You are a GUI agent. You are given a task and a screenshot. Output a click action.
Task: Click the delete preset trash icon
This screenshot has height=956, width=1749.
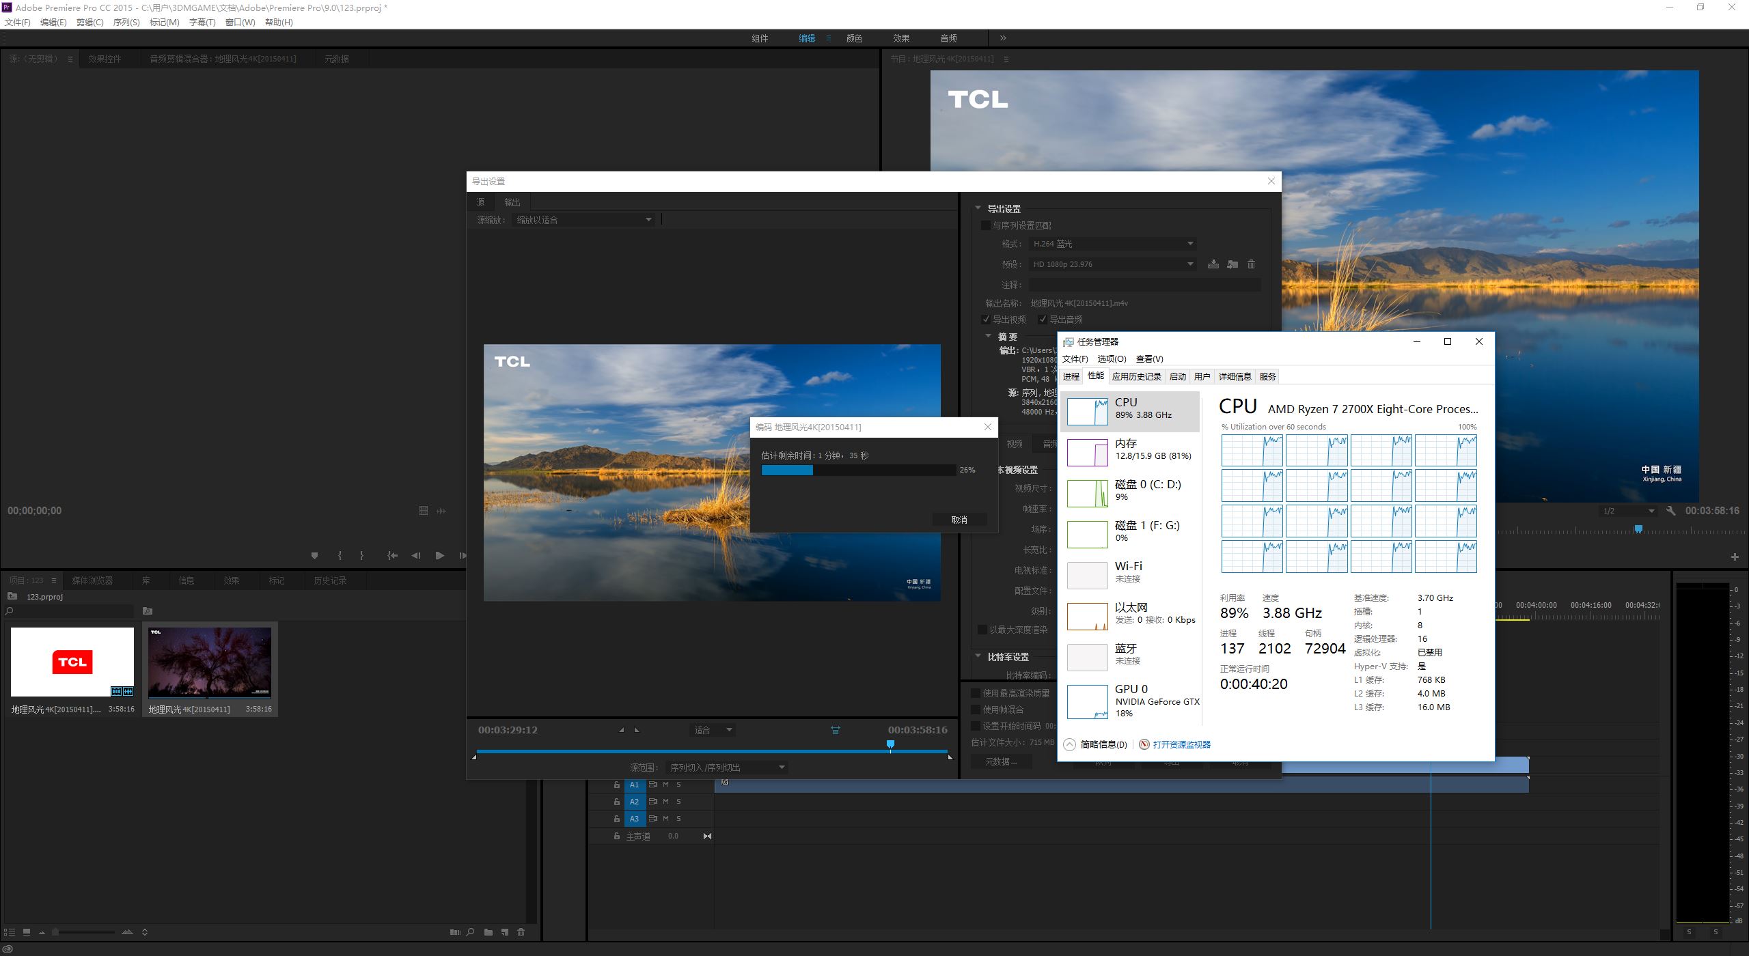point(1251,264)
